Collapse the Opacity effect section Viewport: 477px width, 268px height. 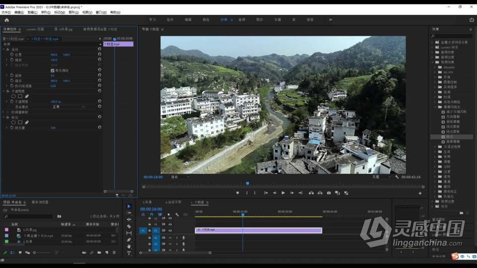[x=4, y=91]
